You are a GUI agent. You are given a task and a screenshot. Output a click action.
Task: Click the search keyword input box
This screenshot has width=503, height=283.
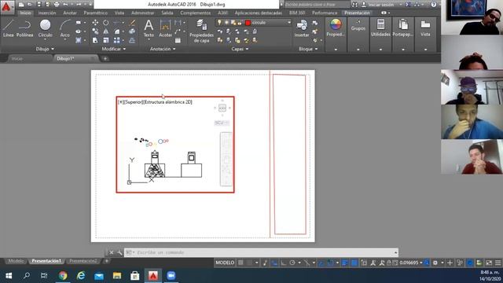pyautogui.click(x=316, y=5)
